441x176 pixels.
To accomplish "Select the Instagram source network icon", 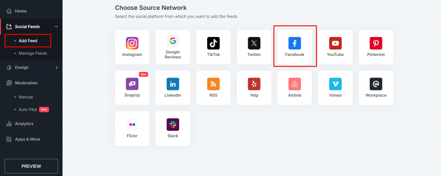I will (x=132, y=43).
